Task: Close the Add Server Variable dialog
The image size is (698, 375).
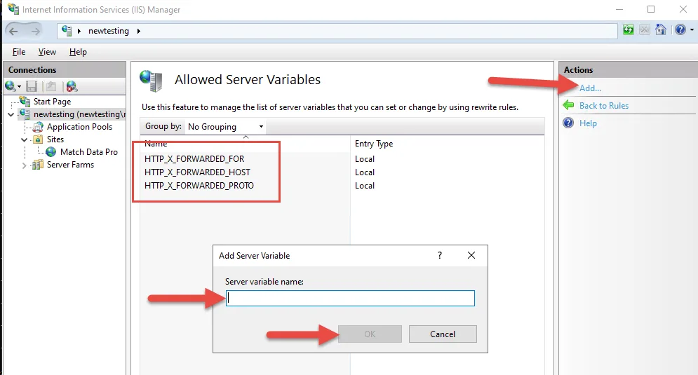Action: (x=471, y=255)
